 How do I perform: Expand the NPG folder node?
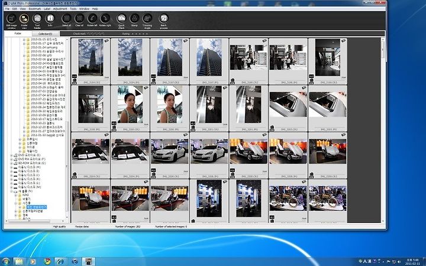pos(15,195)
